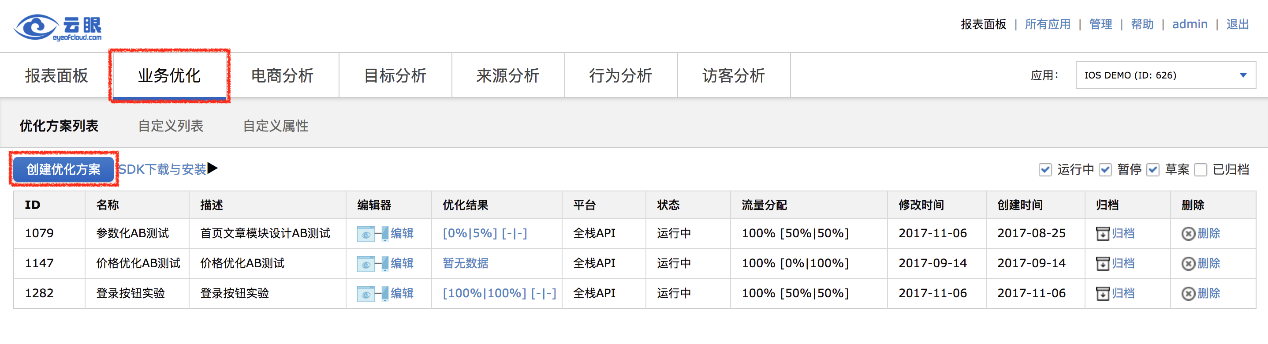The height and width of the screenshot is (344, 1268).
Task: Select the 业务优化 tab
Action: [x=169, y=75]
